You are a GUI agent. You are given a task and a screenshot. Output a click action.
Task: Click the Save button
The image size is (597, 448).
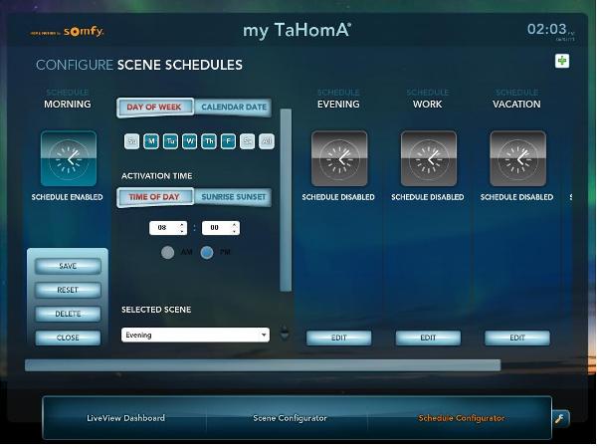pos(68,266)
